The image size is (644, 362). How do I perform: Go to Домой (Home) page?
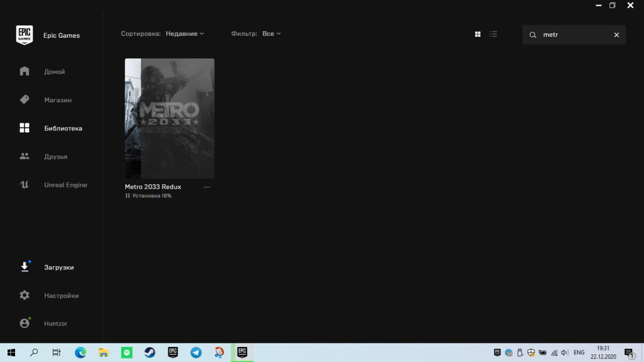pyautogui.click(x=54, y=71)
